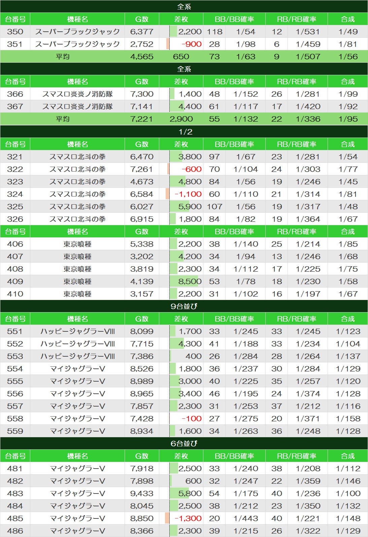368x537 pixels.
Task: Click machine number 350 cell
Action: 15,32
